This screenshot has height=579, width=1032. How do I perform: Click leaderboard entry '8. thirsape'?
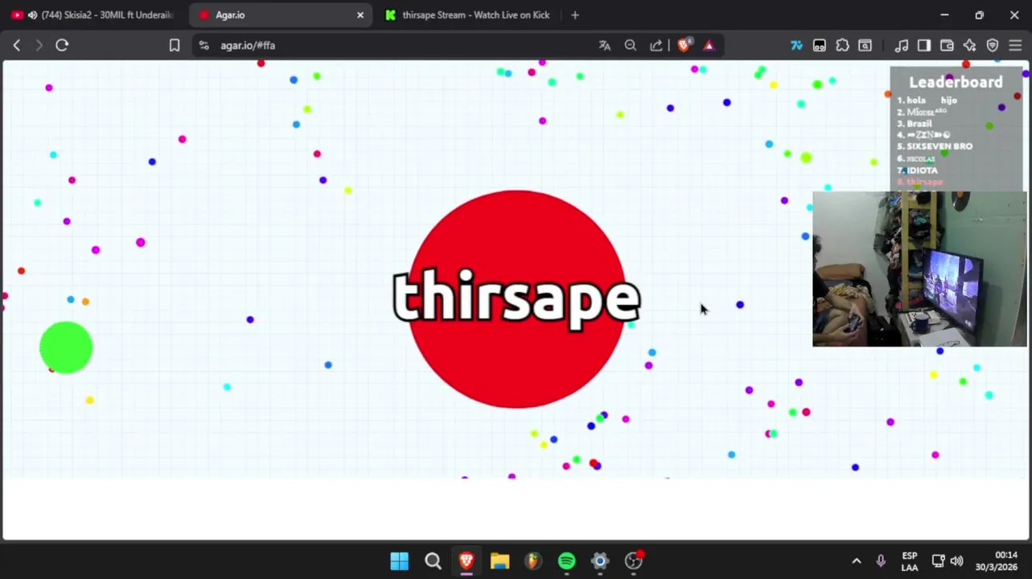click(x=919, y=182)
